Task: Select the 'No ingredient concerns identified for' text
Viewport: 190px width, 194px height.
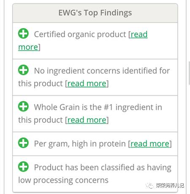Action: pos(102,71)
